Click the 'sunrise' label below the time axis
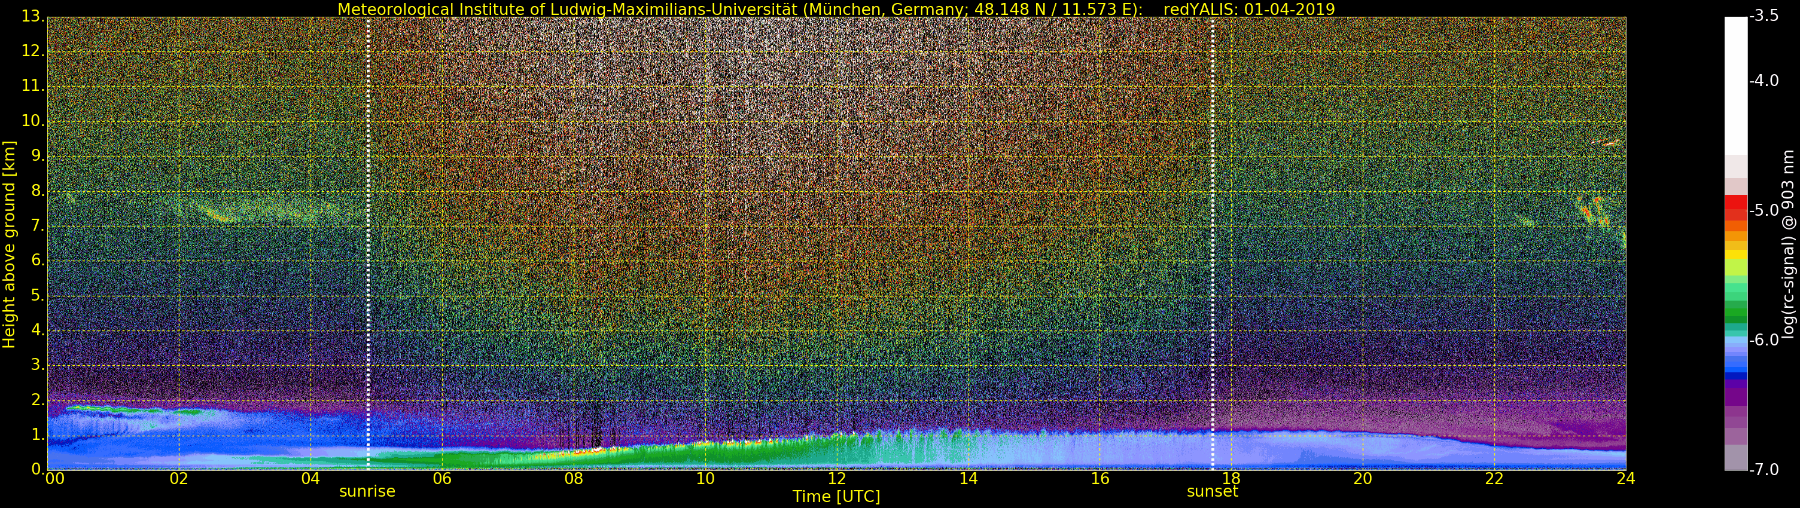Screen dimensions: 1800x508 coord(367,491)
